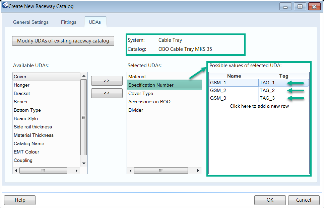Click the GSM_3 name cell
This screenshot has height=208, width=324.
click(234, 98)
